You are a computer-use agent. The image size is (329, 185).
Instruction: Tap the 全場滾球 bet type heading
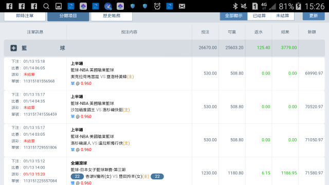click(79, 163)
